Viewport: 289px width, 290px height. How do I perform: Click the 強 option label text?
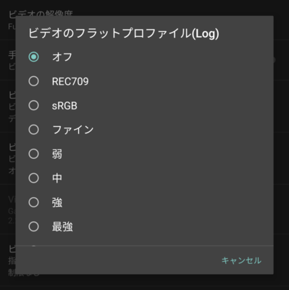pyautogui.click(x=57, y=202)
